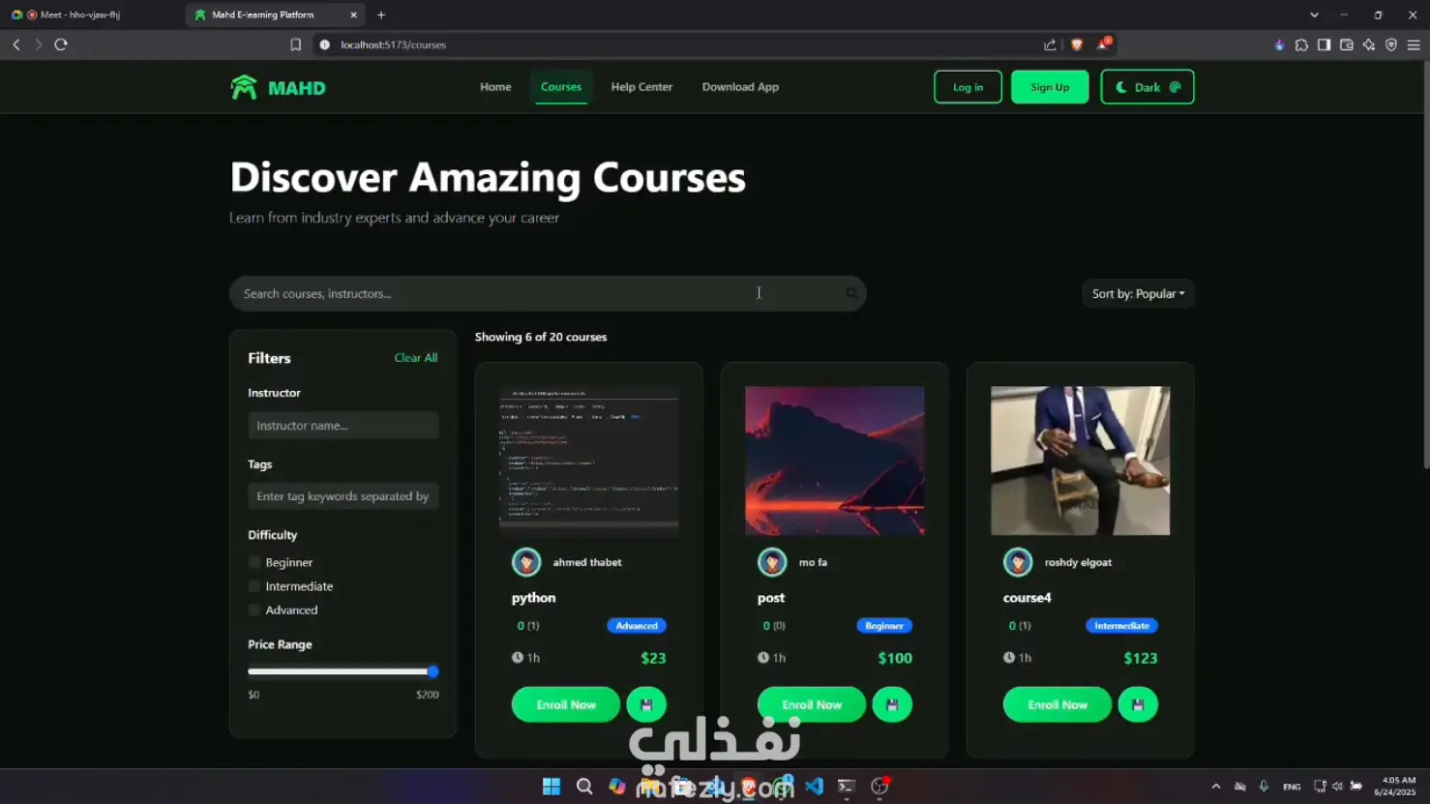Open Download App nav item
Screen dimensions: 1430x804
[740, 87]
